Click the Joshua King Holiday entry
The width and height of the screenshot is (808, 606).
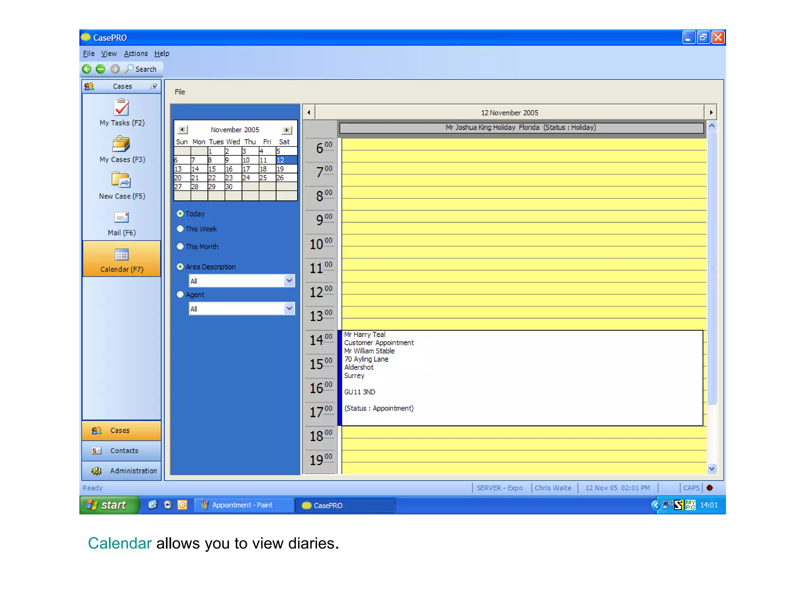point(521,128)
